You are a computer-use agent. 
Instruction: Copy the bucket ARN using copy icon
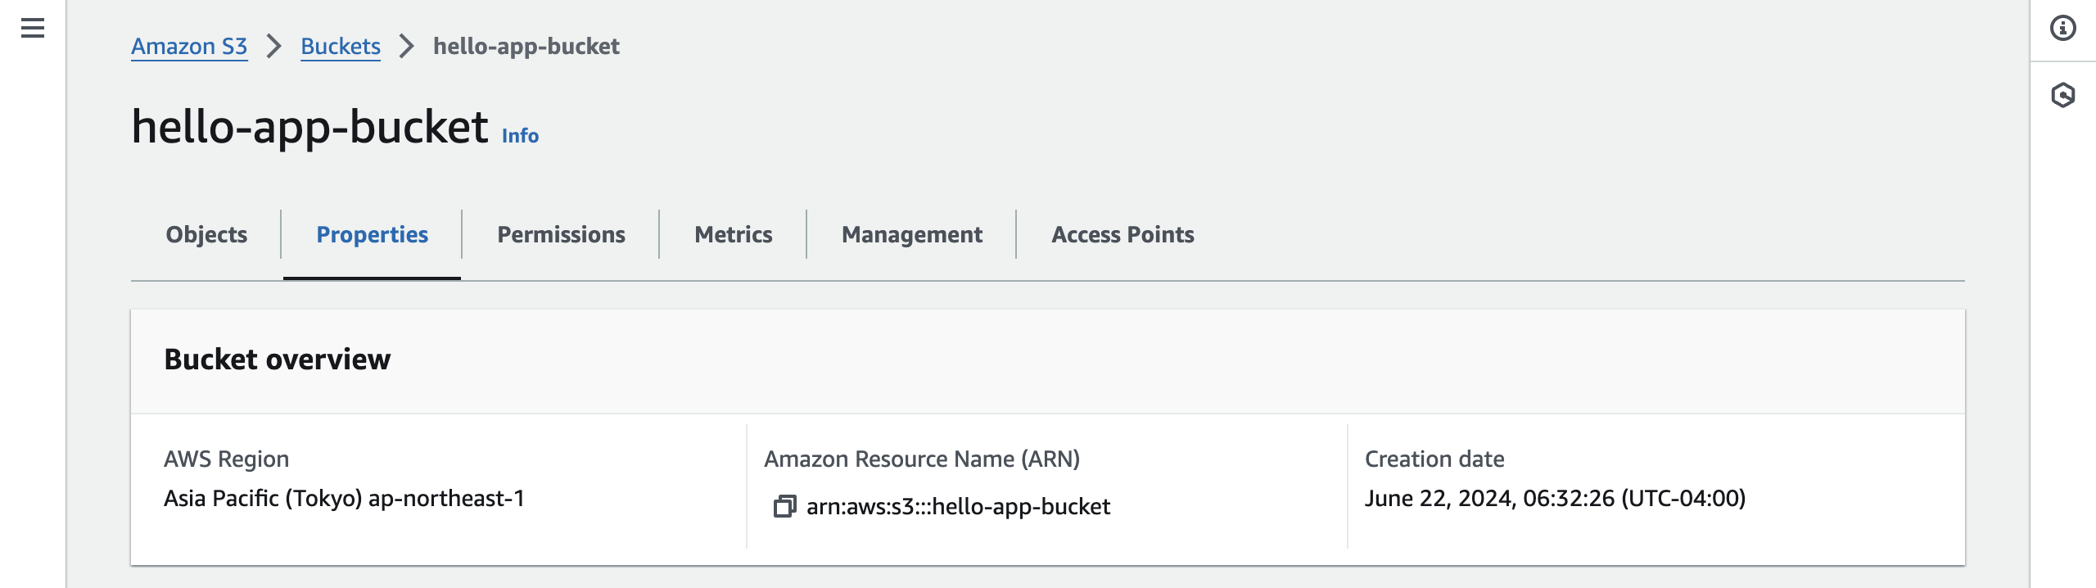[784, 506]
